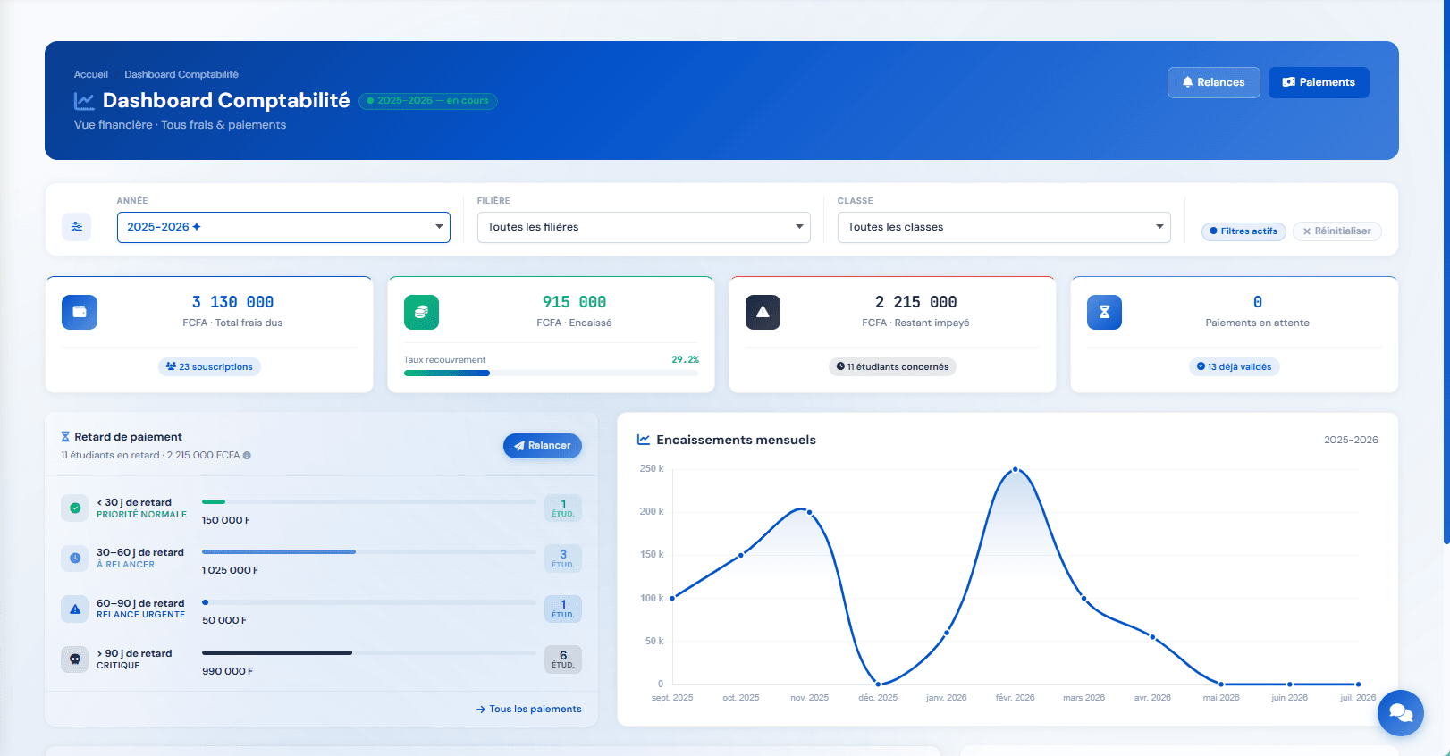Click the 3 130 000 total amount

coord(232,302)
